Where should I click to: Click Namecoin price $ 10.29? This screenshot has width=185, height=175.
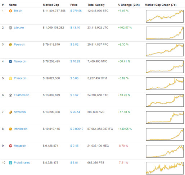[75, 61]
